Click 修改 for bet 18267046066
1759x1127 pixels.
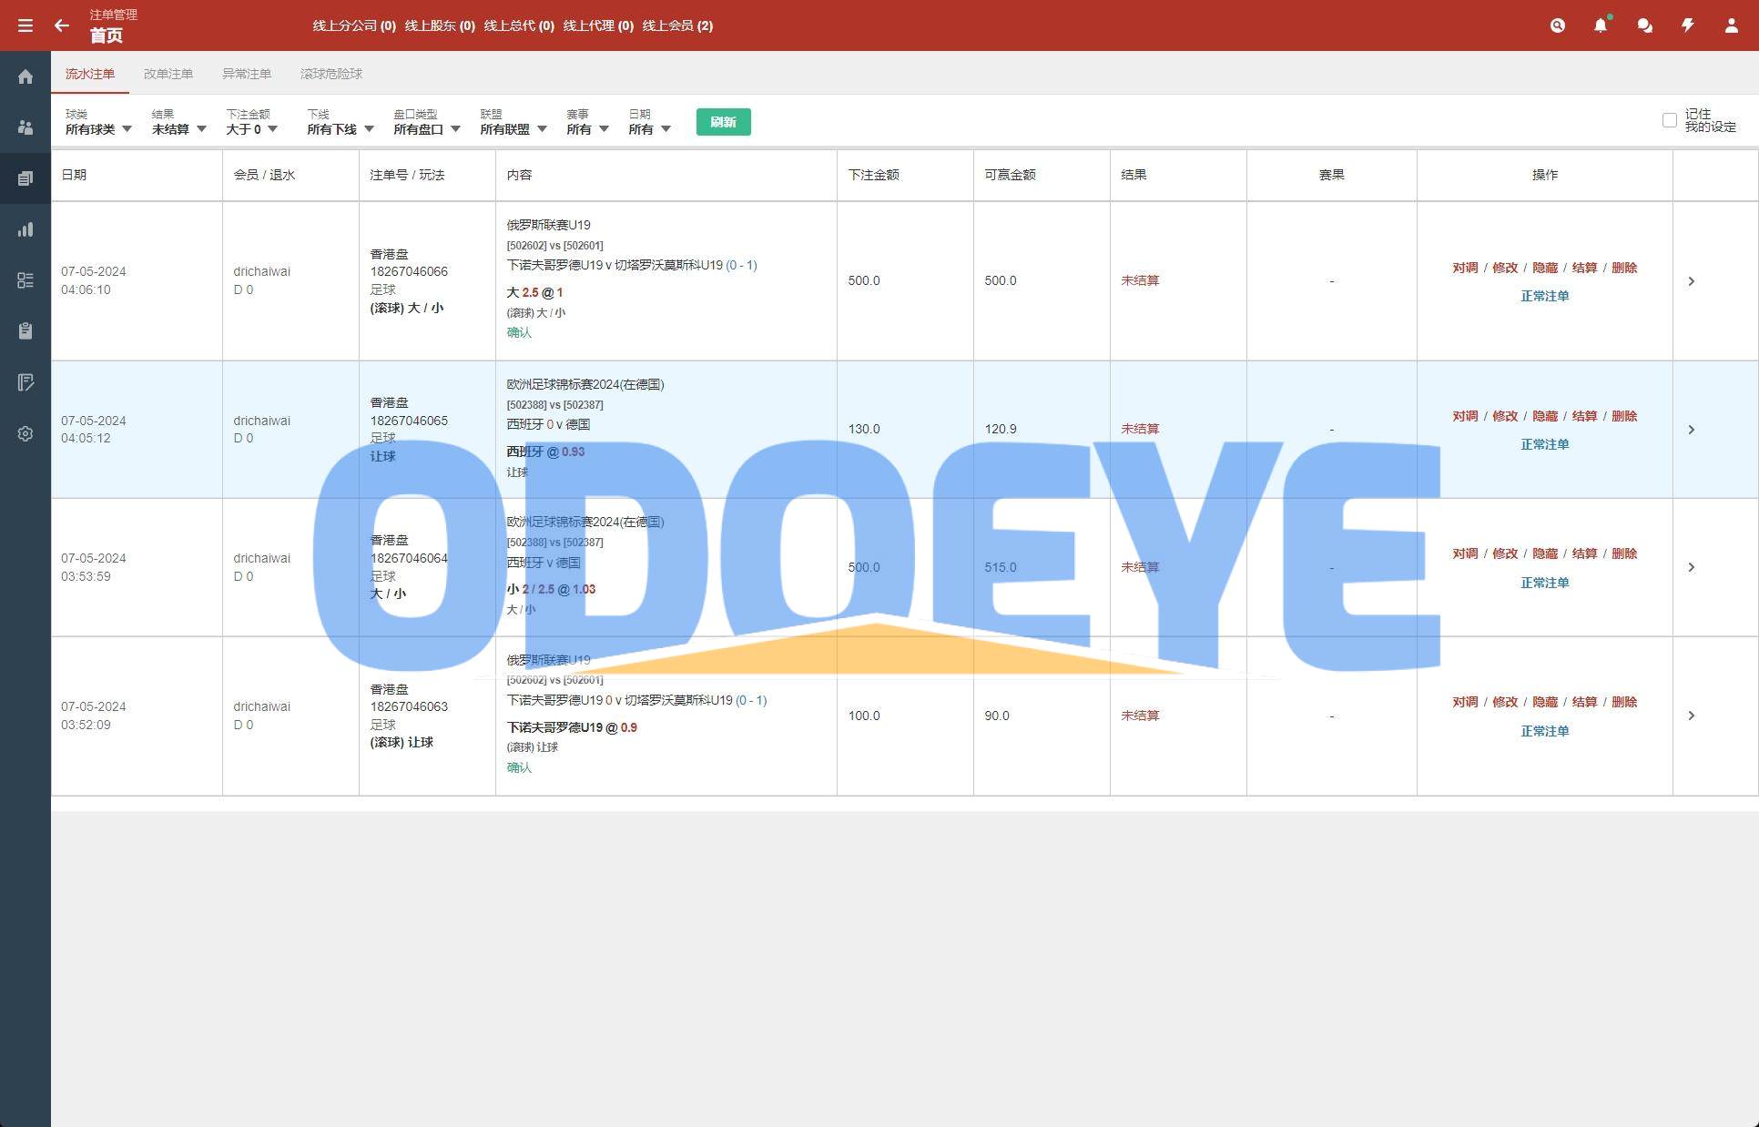pos(1505,268)
